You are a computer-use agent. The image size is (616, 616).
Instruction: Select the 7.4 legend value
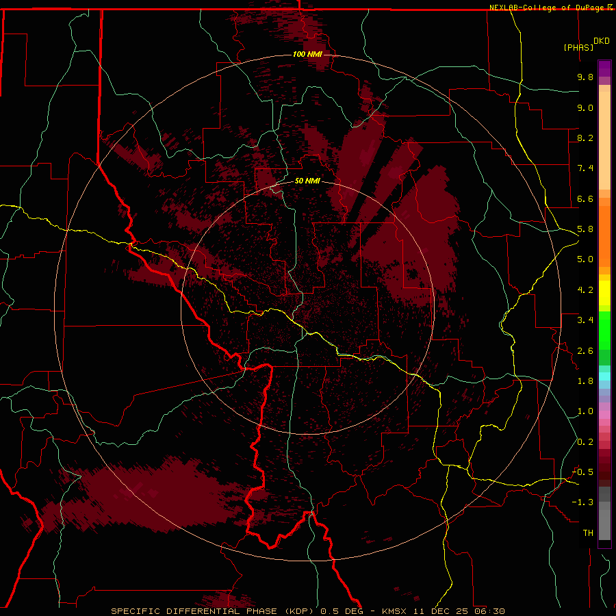pyautogui.click(x=585, y=168)
